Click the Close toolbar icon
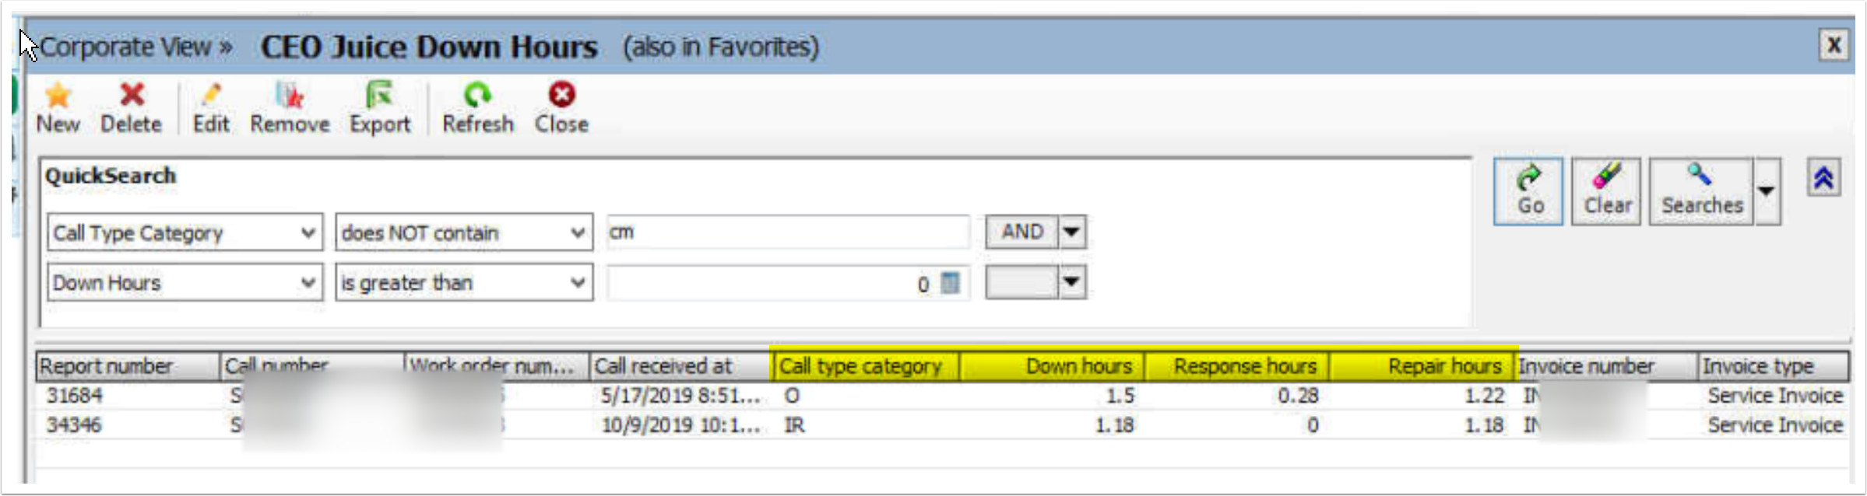 point(561,95)
